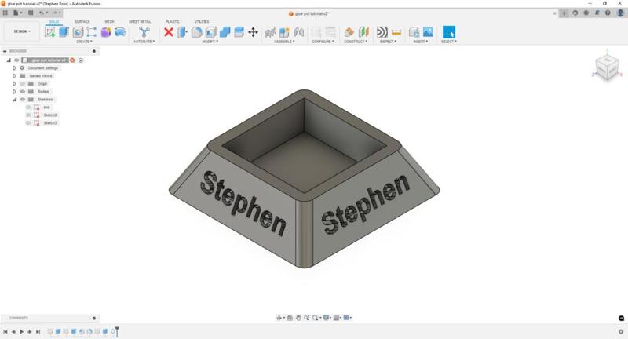Toggle visibility of the Bodies folder
This screenshot has width=628, height=339.
pyautogui.click(x=23, y=92)
